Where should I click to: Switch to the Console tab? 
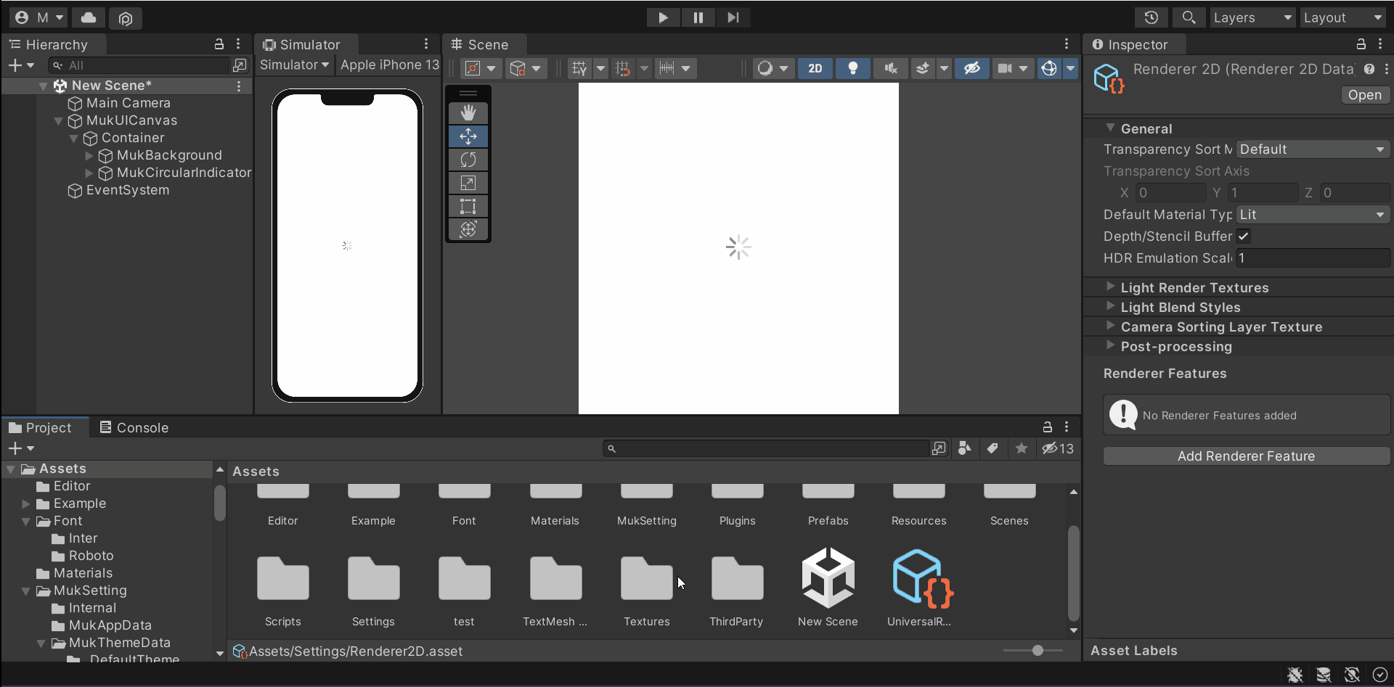tap(134, 427)
